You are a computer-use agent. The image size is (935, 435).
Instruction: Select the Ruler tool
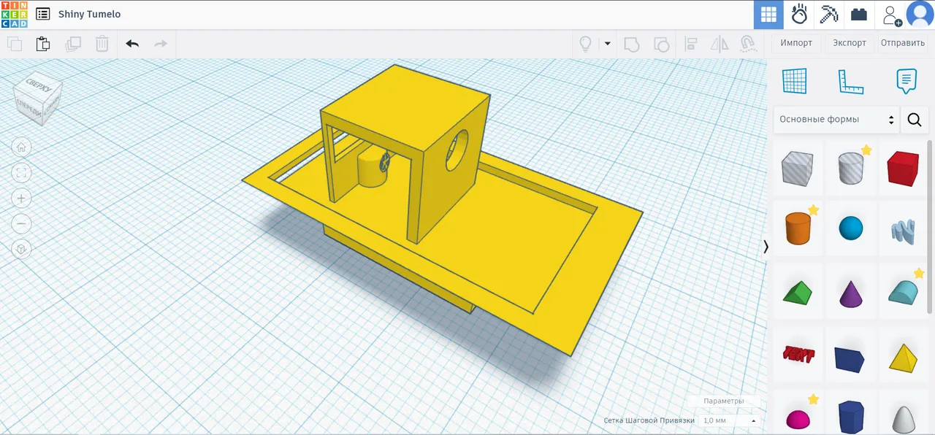pos(850,81)
